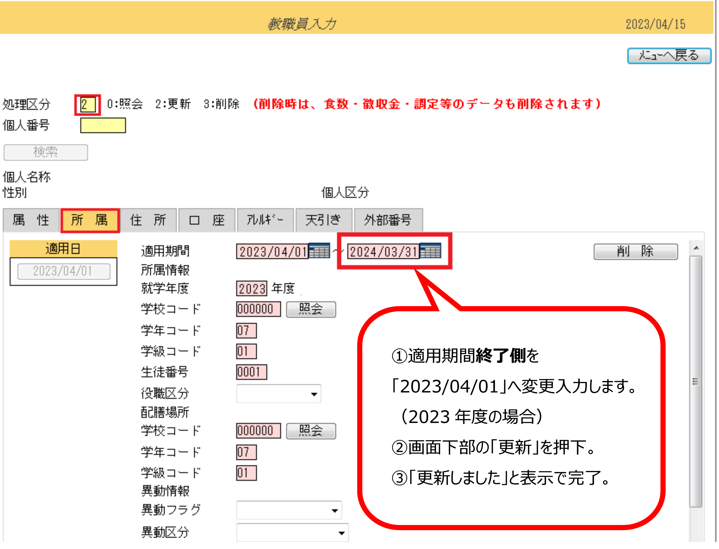Expand 異動区分 dropdown
This screenshot has width=719, height=549.
click(341, 533)
